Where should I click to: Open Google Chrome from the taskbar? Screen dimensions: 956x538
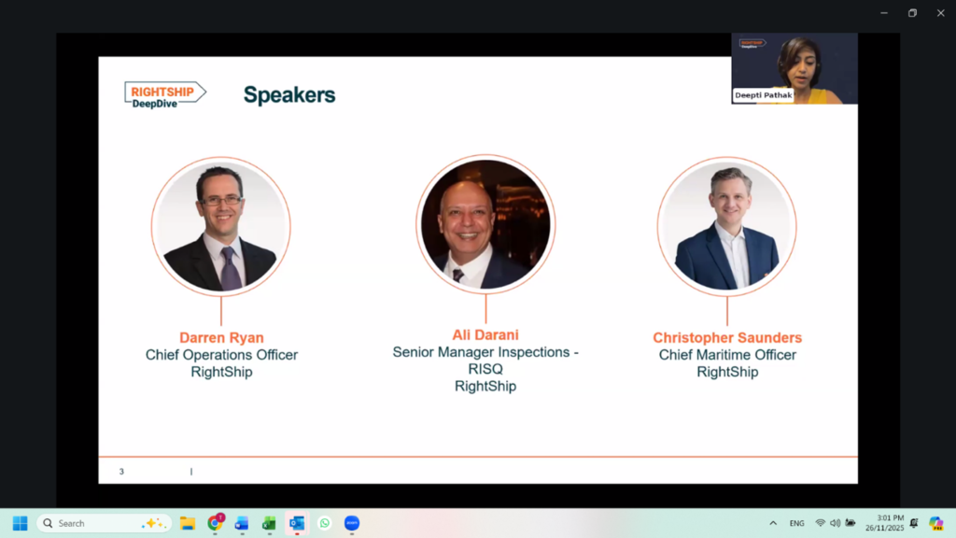point(215,523)
